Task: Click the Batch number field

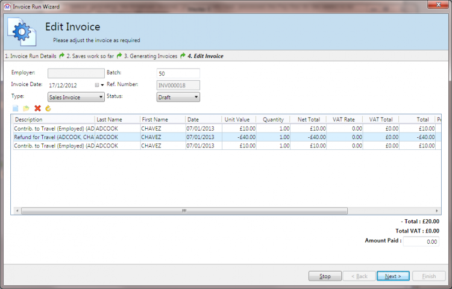Action: click(x=178, y=73)
